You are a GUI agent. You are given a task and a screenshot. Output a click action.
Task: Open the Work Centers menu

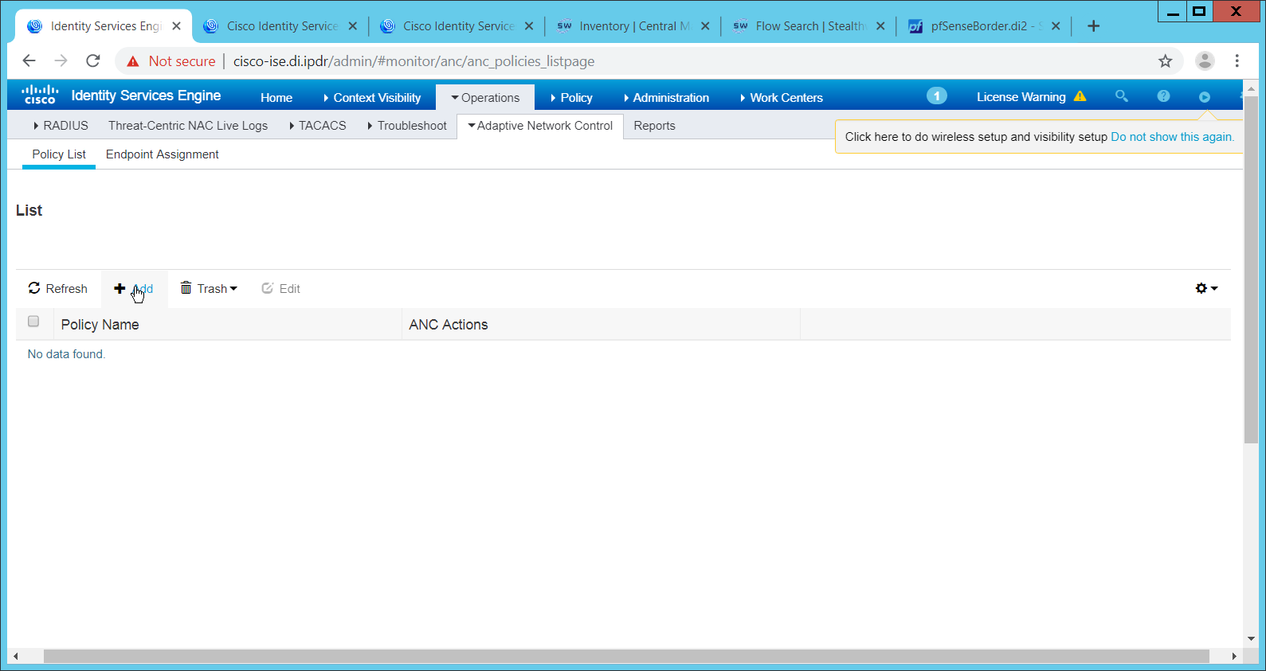pyautogui.click(x=781, y=98)
